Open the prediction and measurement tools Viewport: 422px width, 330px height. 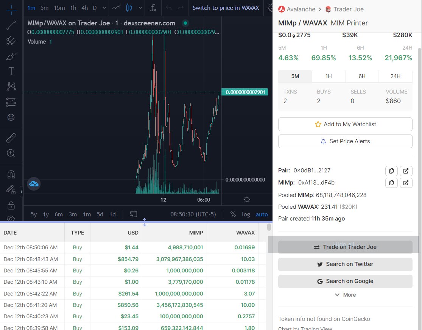(11, 102)
